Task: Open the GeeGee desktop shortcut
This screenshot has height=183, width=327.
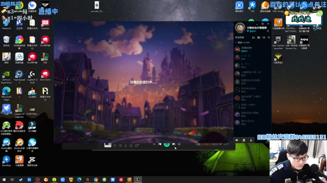Action: (45, 24)
